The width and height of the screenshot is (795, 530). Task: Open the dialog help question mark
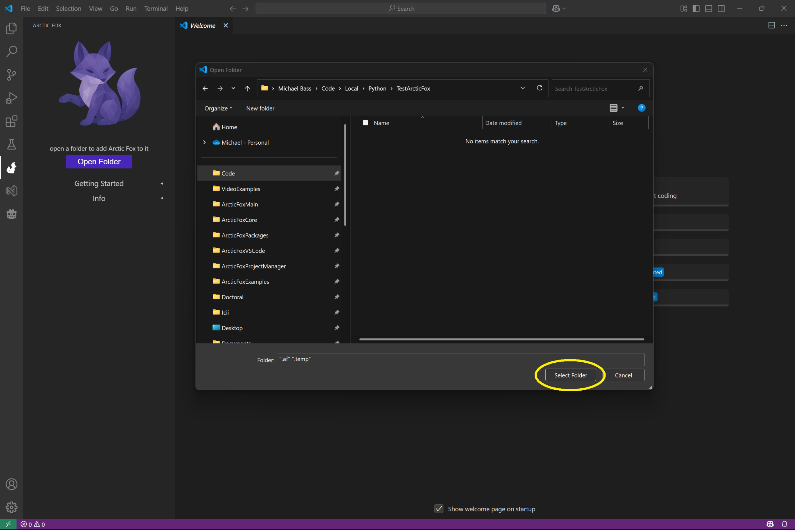pos(641,108)
